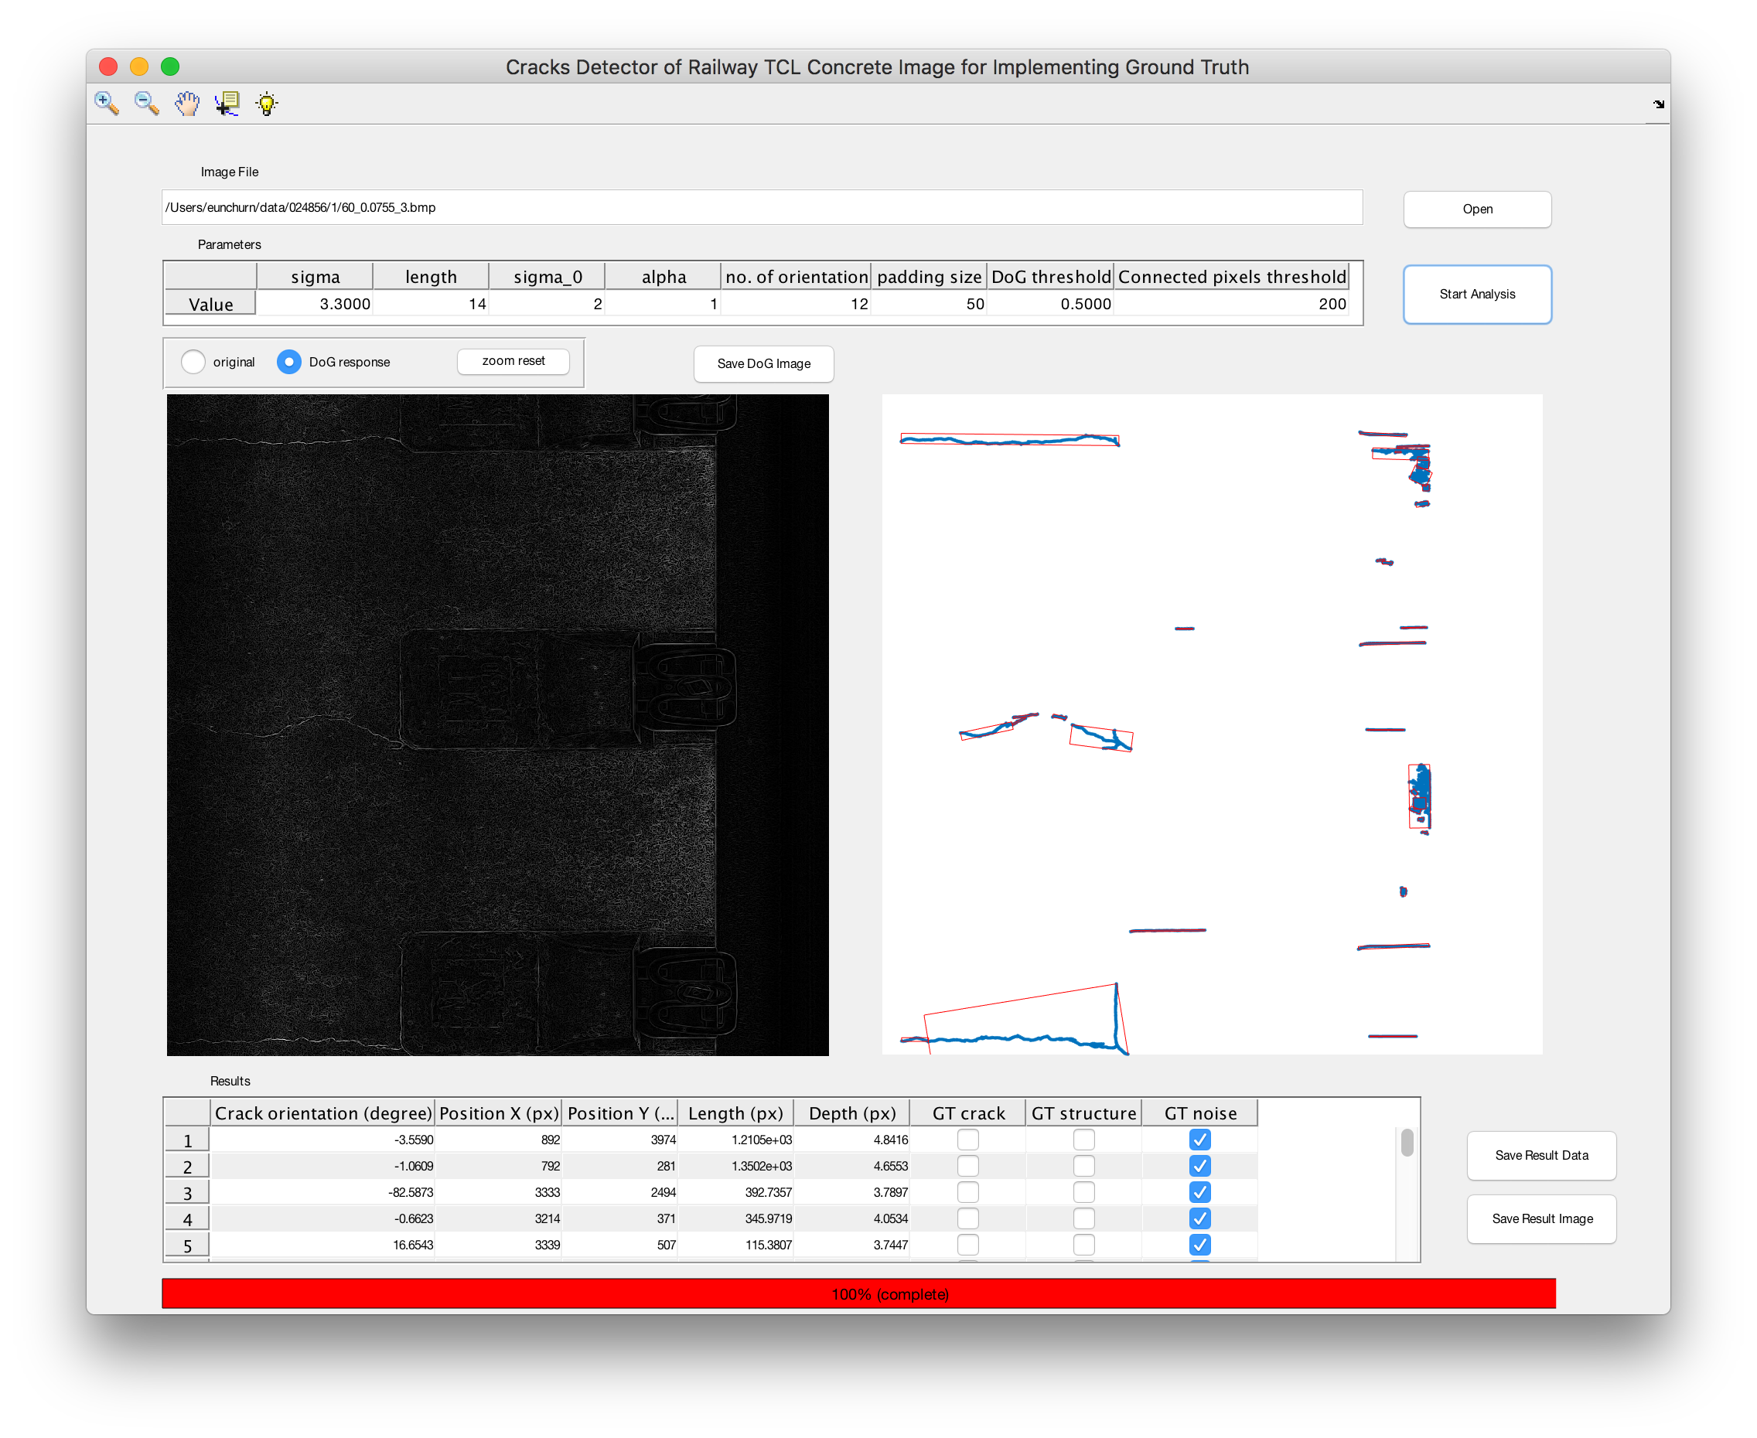
Task: Click Save Result Data button
Action: tap(1540, 1156)
